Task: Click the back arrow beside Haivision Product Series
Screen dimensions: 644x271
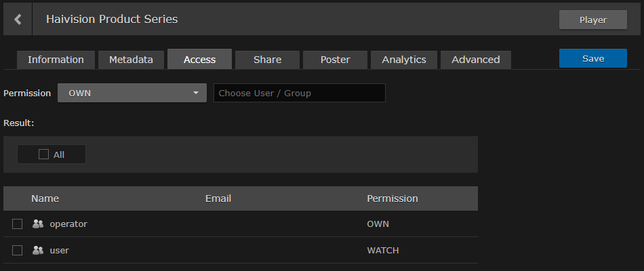Action: (x=18, y=20)
